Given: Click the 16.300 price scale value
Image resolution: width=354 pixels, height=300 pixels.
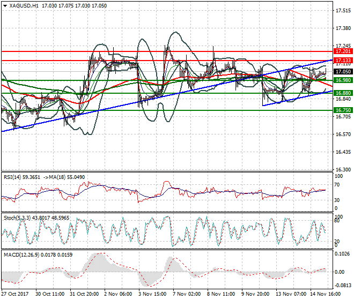Looking at the screenshot, I should pyautogui.click(x=343, y=170).
